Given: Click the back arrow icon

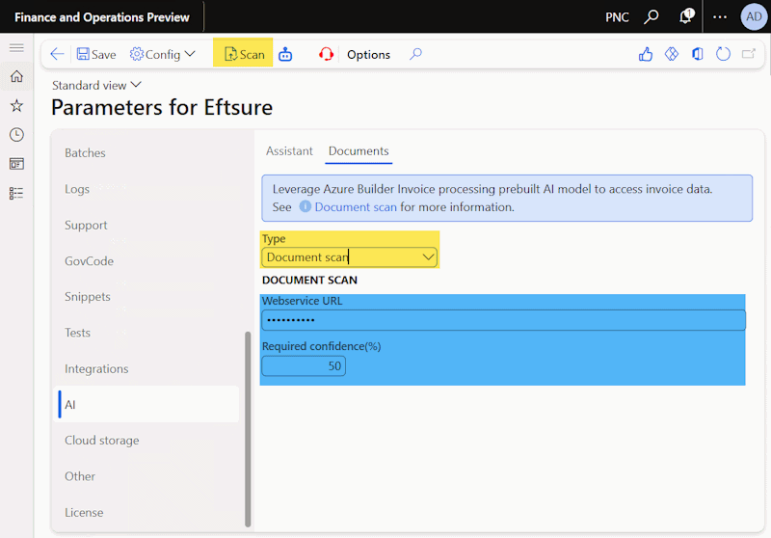Looking at the screenshot, I should click(57, 54).
